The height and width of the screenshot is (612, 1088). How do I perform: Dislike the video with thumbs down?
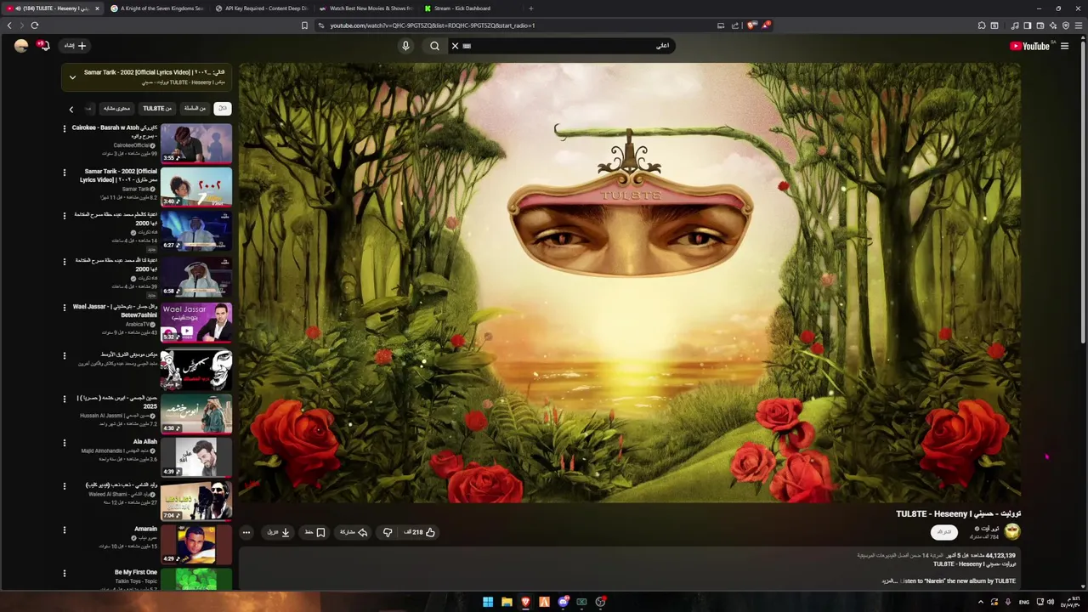click(388, 532)
